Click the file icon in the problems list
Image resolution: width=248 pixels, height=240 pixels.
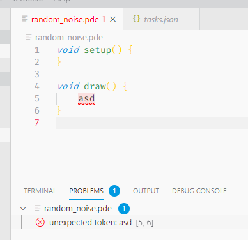pos(38,208)
